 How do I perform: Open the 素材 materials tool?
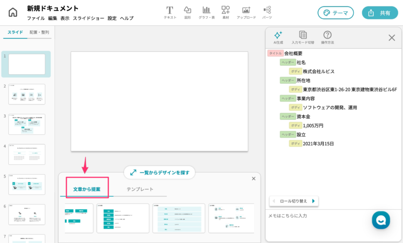226,12
